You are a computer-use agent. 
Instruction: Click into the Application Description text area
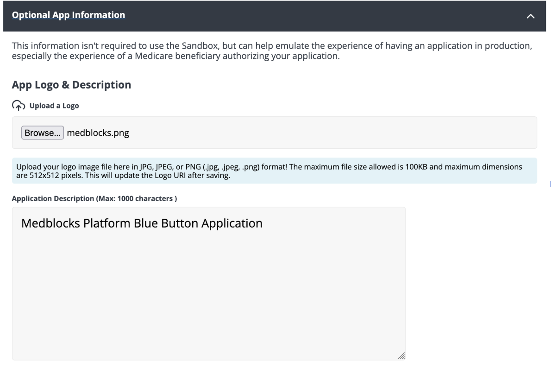[209, 284]
